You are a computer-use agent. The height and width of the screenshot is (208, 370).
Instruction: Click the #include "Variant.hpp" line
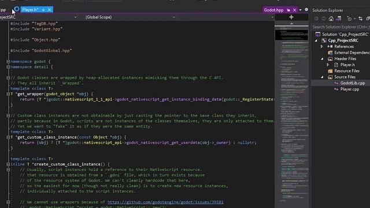[36, 29]
